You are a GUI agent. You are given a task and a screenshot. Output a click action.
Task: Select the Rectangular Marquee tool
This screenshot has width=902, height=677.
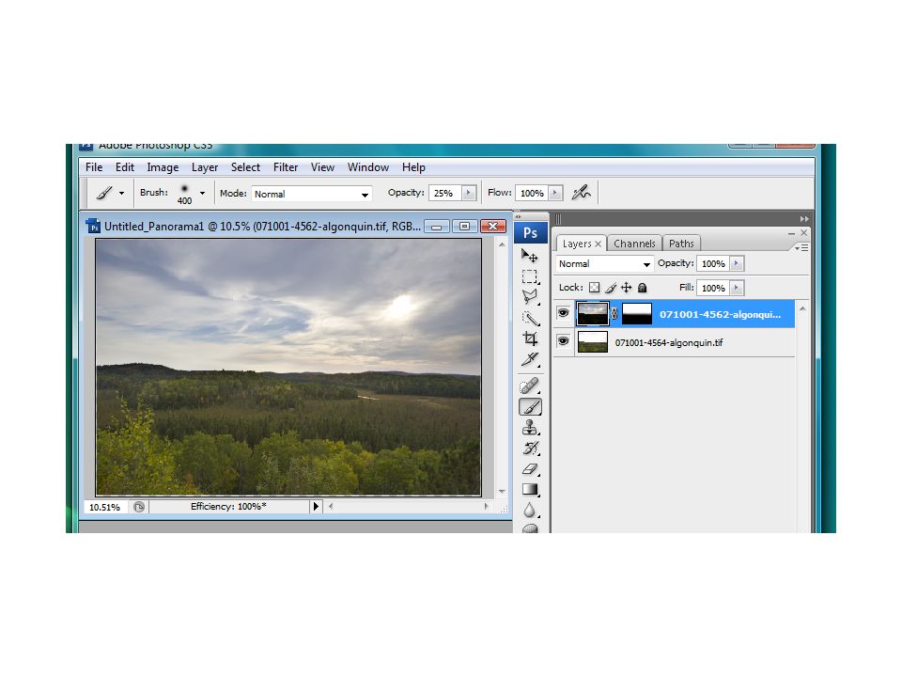coord(529,276)
